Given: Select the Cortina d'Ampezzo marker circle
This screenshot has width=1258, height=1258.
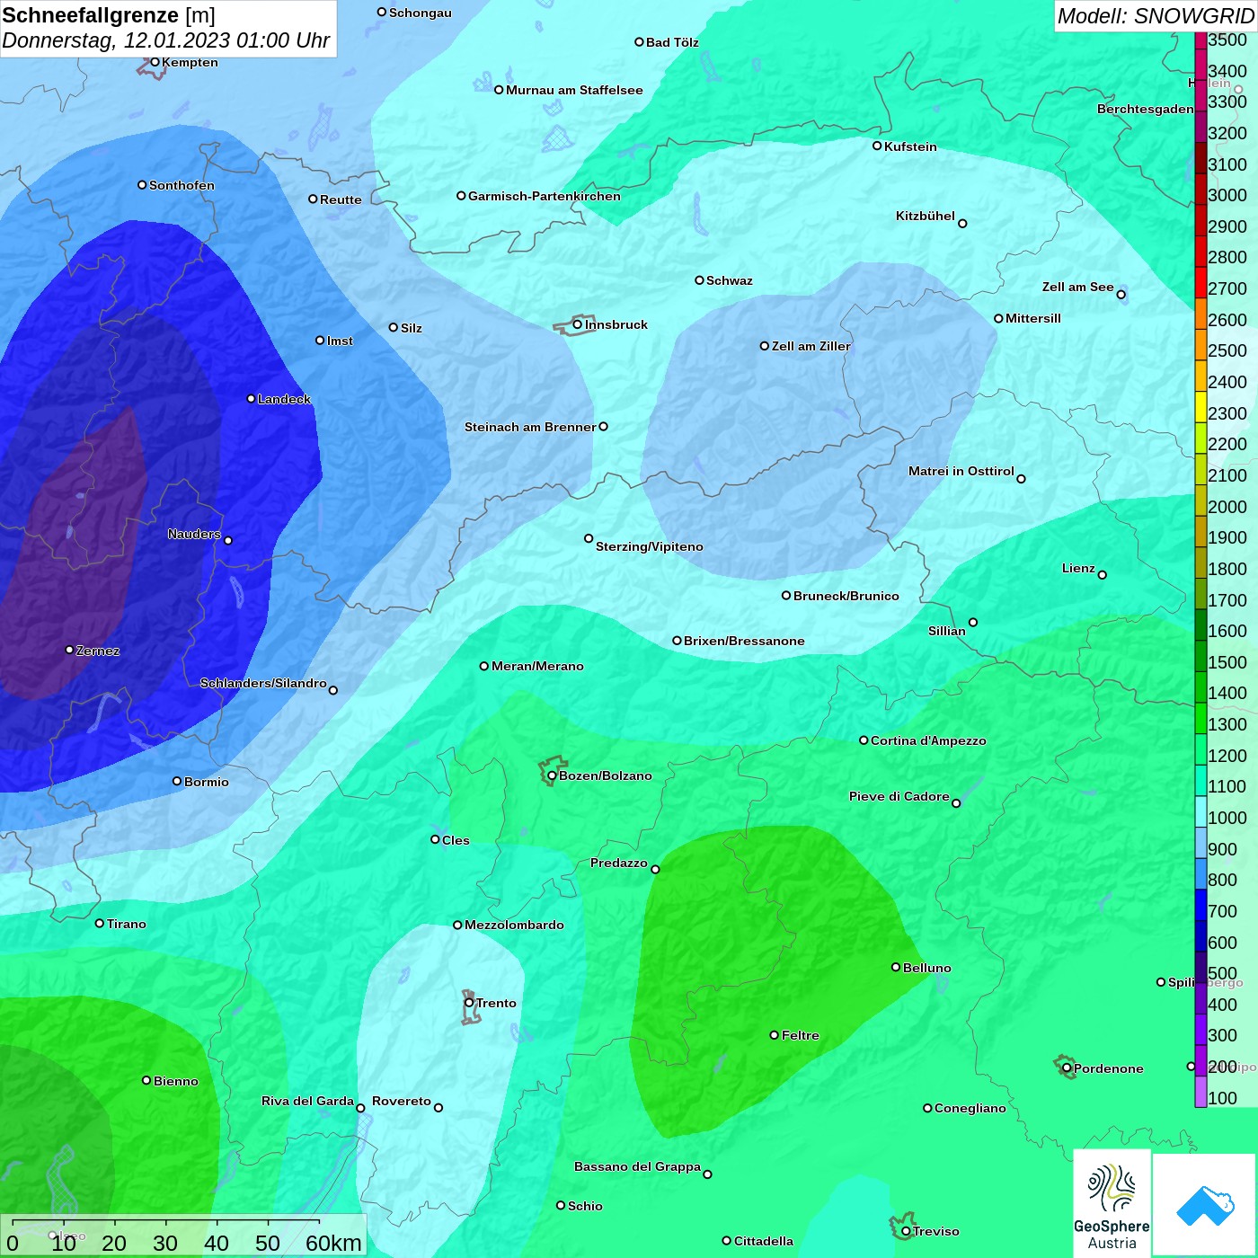Looking at the screenshot, I should (864, 740).
